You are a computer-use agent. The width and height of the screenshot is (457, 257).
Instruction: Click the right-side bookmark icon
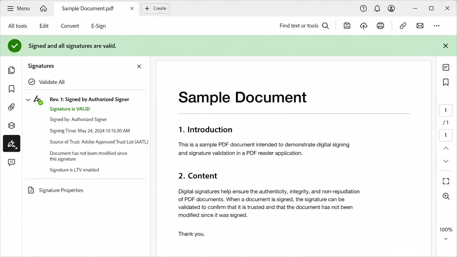[446, 82]
